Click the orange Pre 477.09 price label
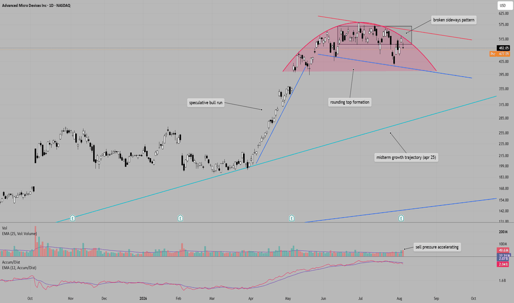The image size is (514, 303). coord(500,54)
